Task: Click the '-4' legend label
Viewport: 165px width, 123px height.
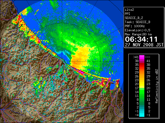Action: pyautogui.click(x=137, y=115)
